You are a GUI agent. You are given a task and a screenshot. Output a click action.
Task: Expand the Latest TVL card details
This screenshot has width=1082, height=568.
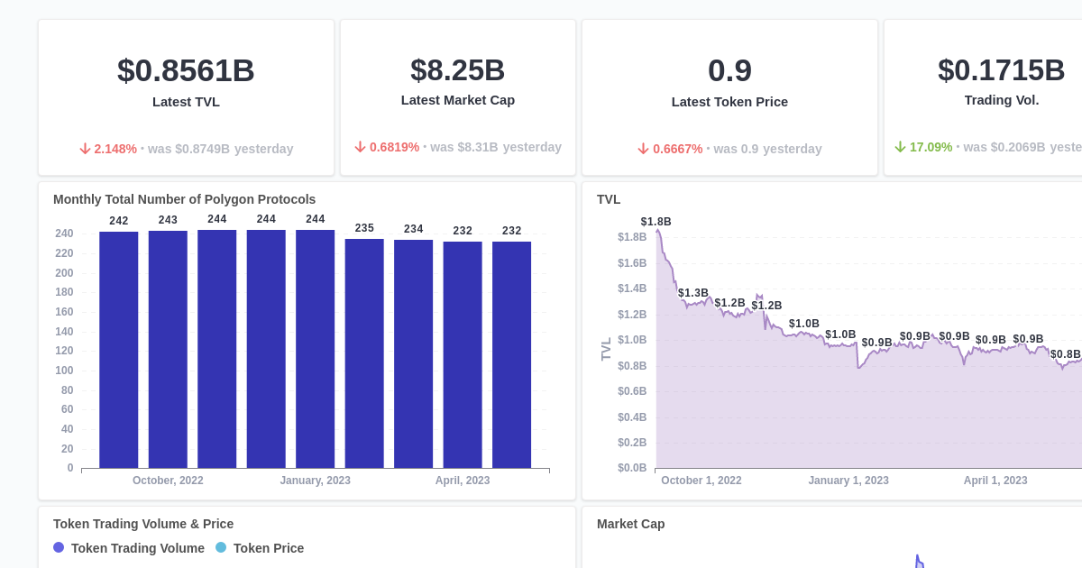point(186,97)
